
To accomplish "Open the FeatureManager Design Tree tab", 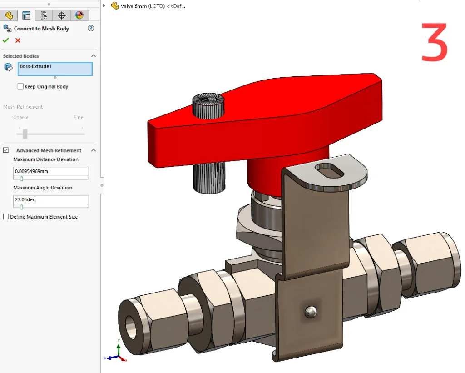I will (9, 15).
